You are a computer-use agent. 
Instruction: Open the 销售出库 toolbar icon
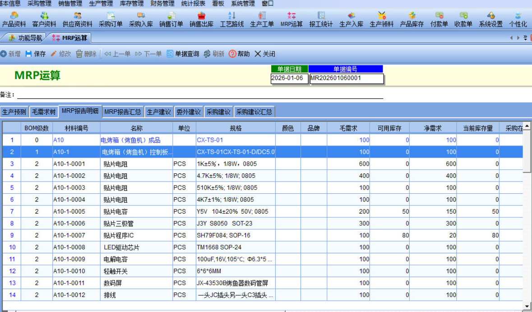tap(202, 20)
